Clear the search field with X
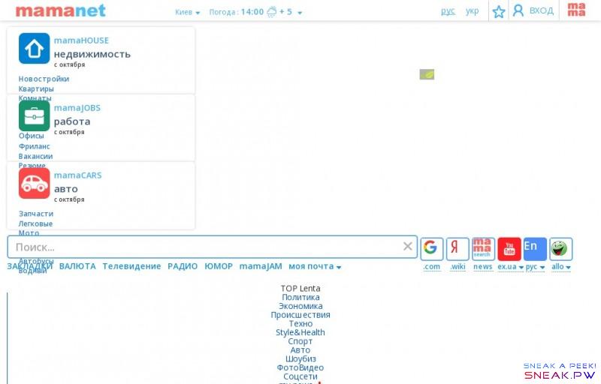 [x=407, y=246]
